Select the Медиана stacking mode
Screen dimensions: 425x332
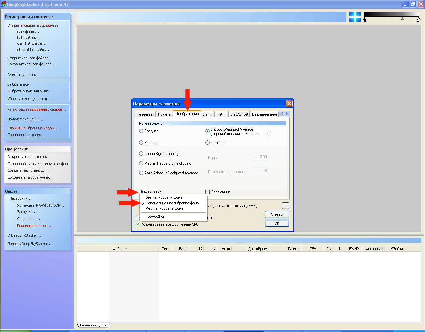(x=141, y=143)
